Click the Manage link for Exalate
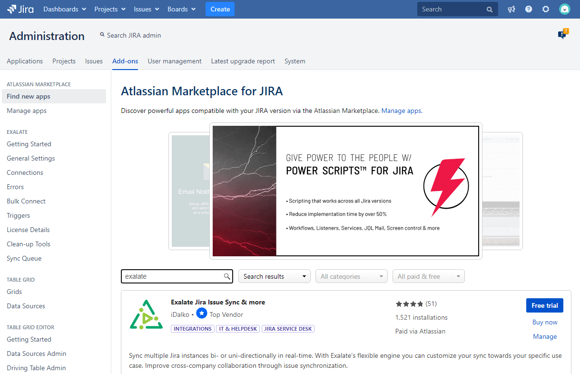Image resolution: width=580 pixels, height=374 pixels. (545, 336)
